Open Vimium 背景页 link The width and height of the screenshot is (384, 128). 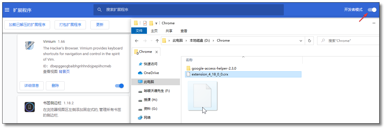click(64, 72)
